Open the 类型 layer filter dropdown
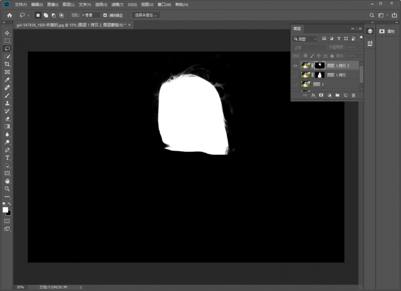This screenshot has width=401, height=291. (305, 39)
